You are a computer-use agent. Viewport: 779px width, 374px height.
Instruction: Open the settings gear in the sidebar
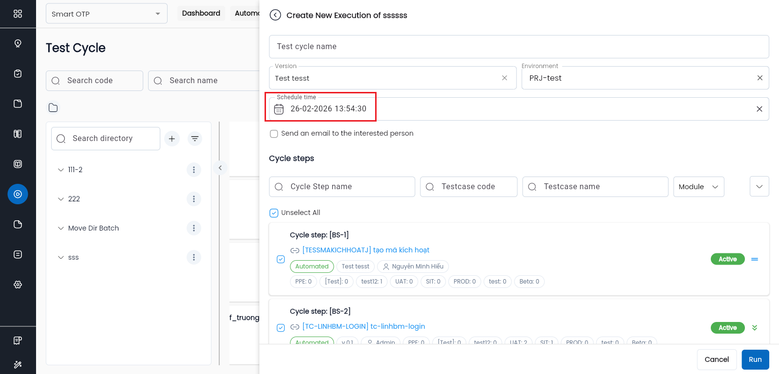click(x=18, y=285)
